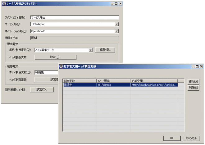The height and width of the screenshot is (145, 205).
Task: Select the 接続先 cell in the table
Action: 80,85
